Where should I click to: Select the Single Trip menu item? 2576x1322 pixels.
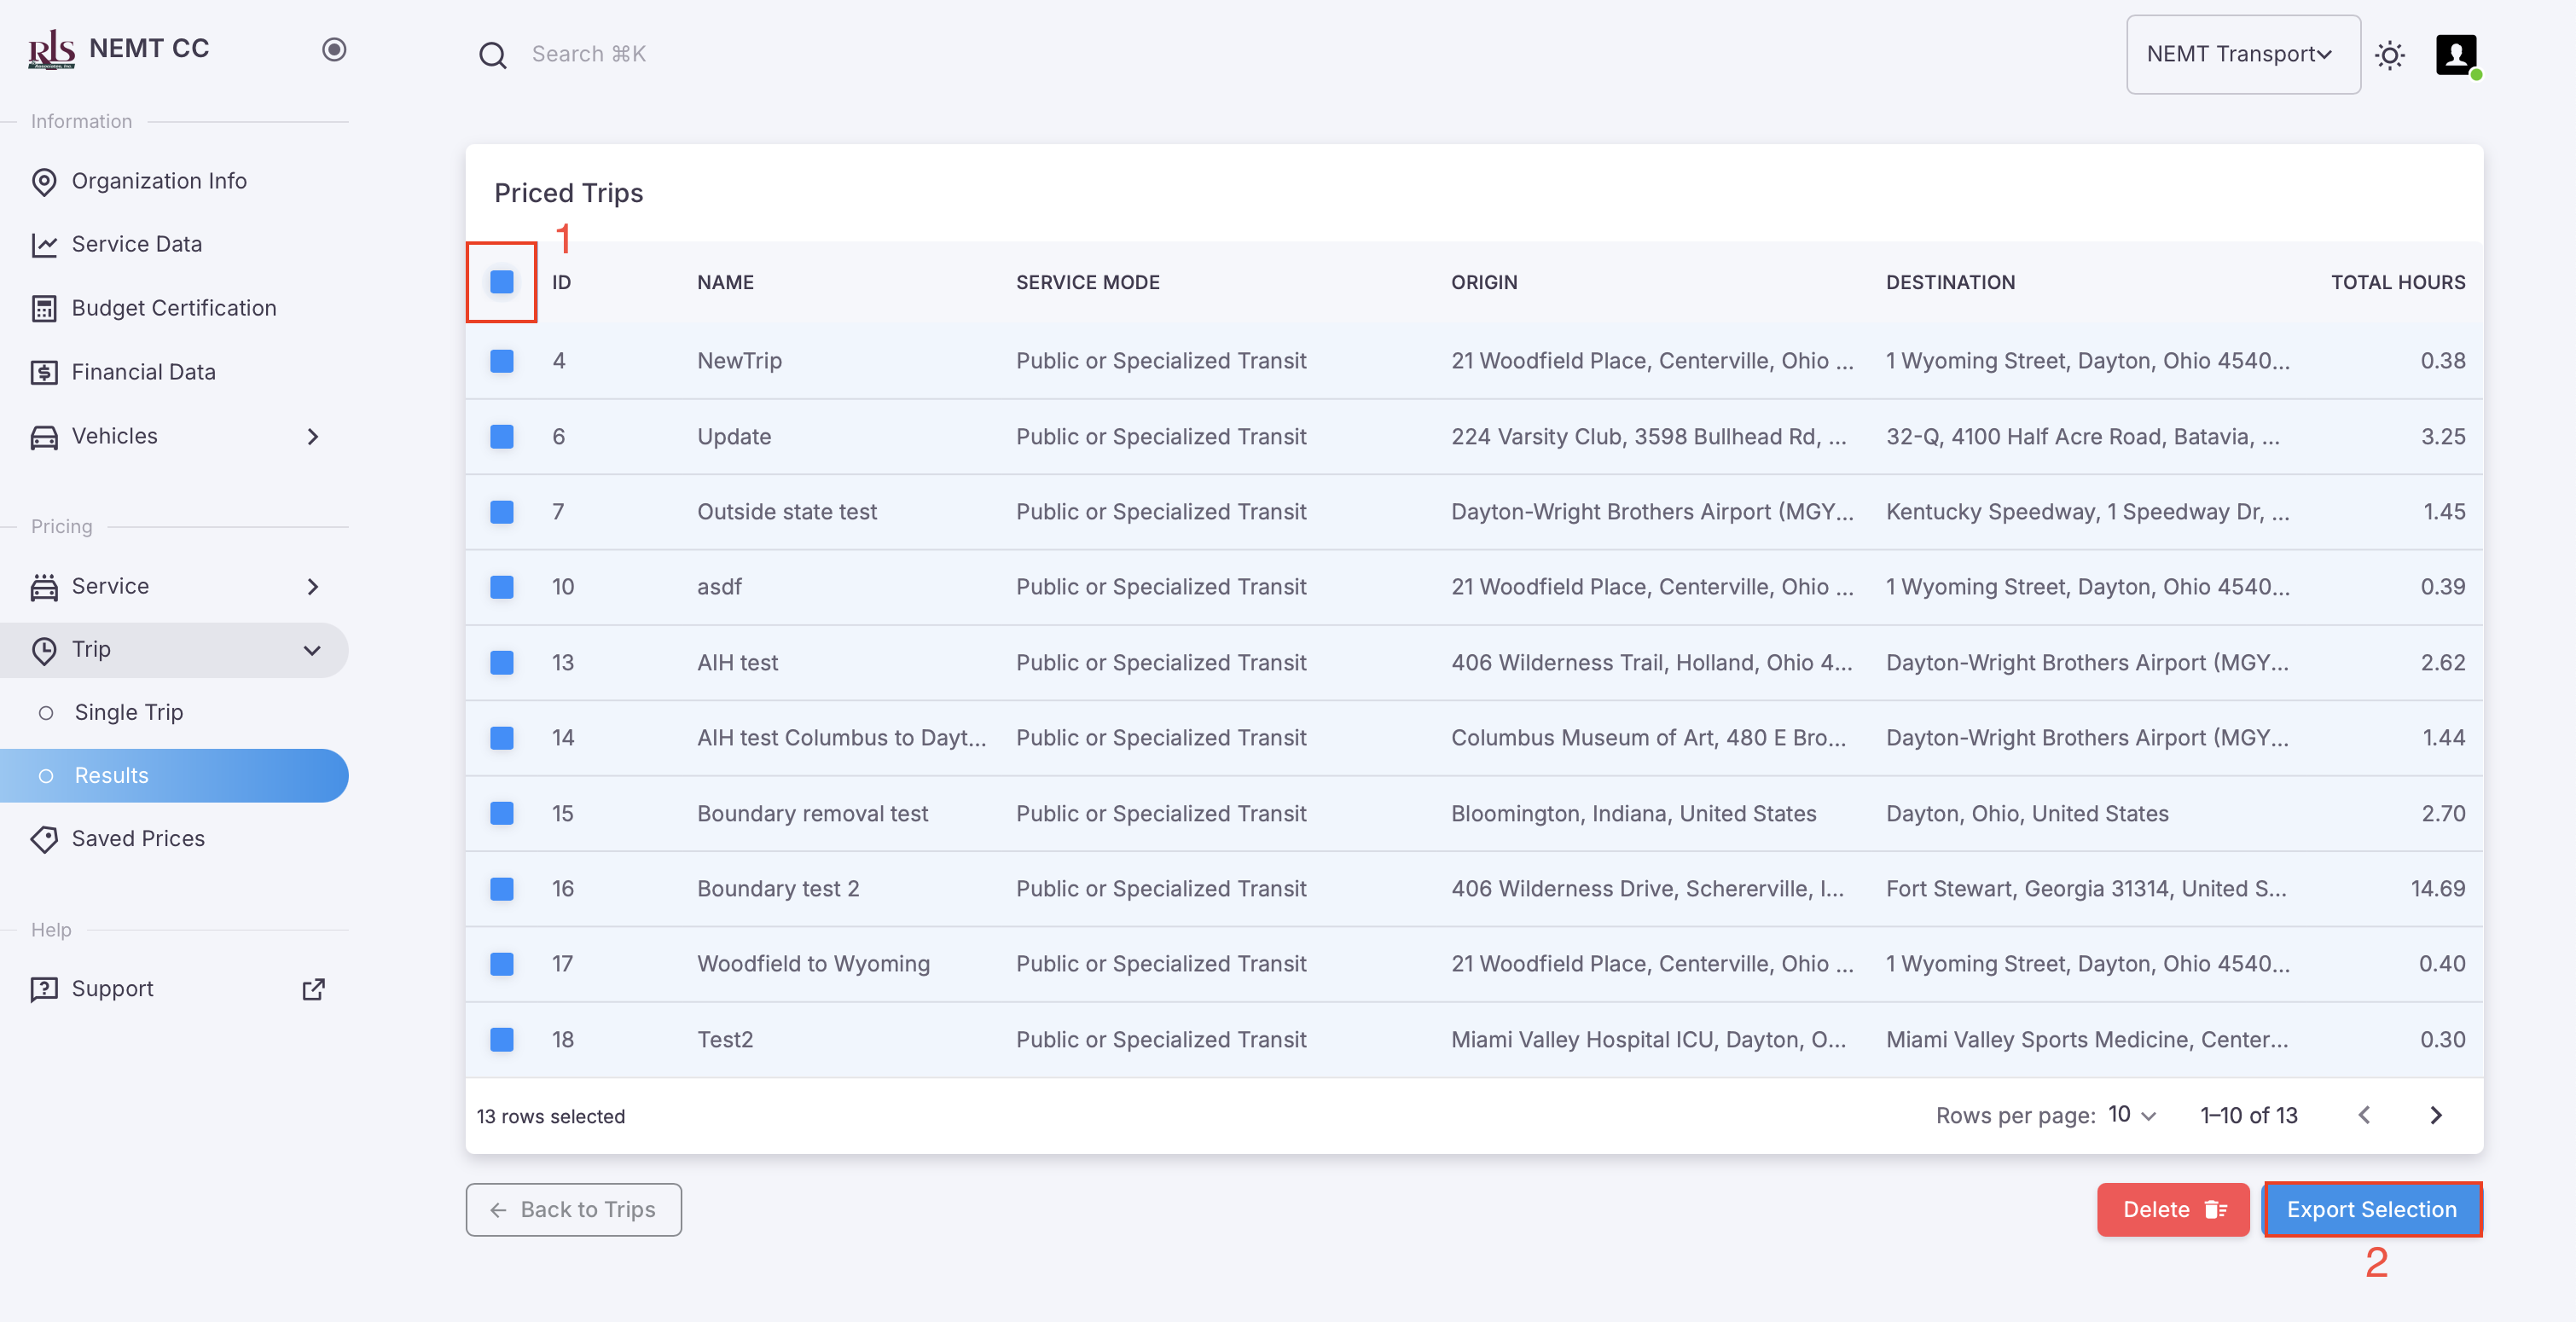coord(128,712)
